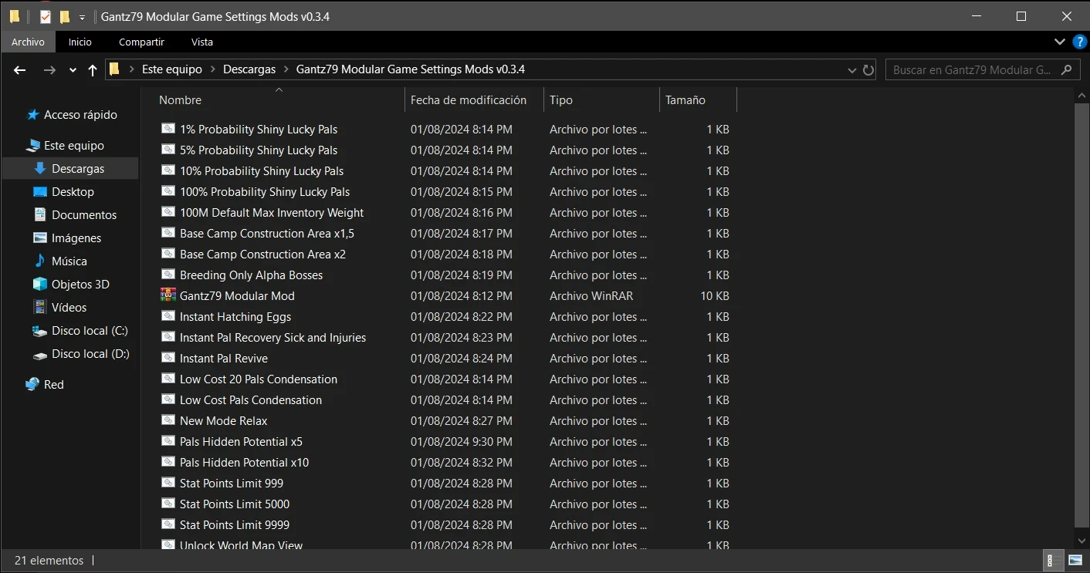Viewport: 1090px width, 573px height.
Task: Click Este equipo in the address bar
Action: [172, 69]
